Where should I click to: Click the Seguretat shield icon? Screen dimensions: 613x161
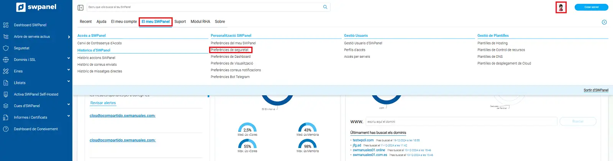6,48
